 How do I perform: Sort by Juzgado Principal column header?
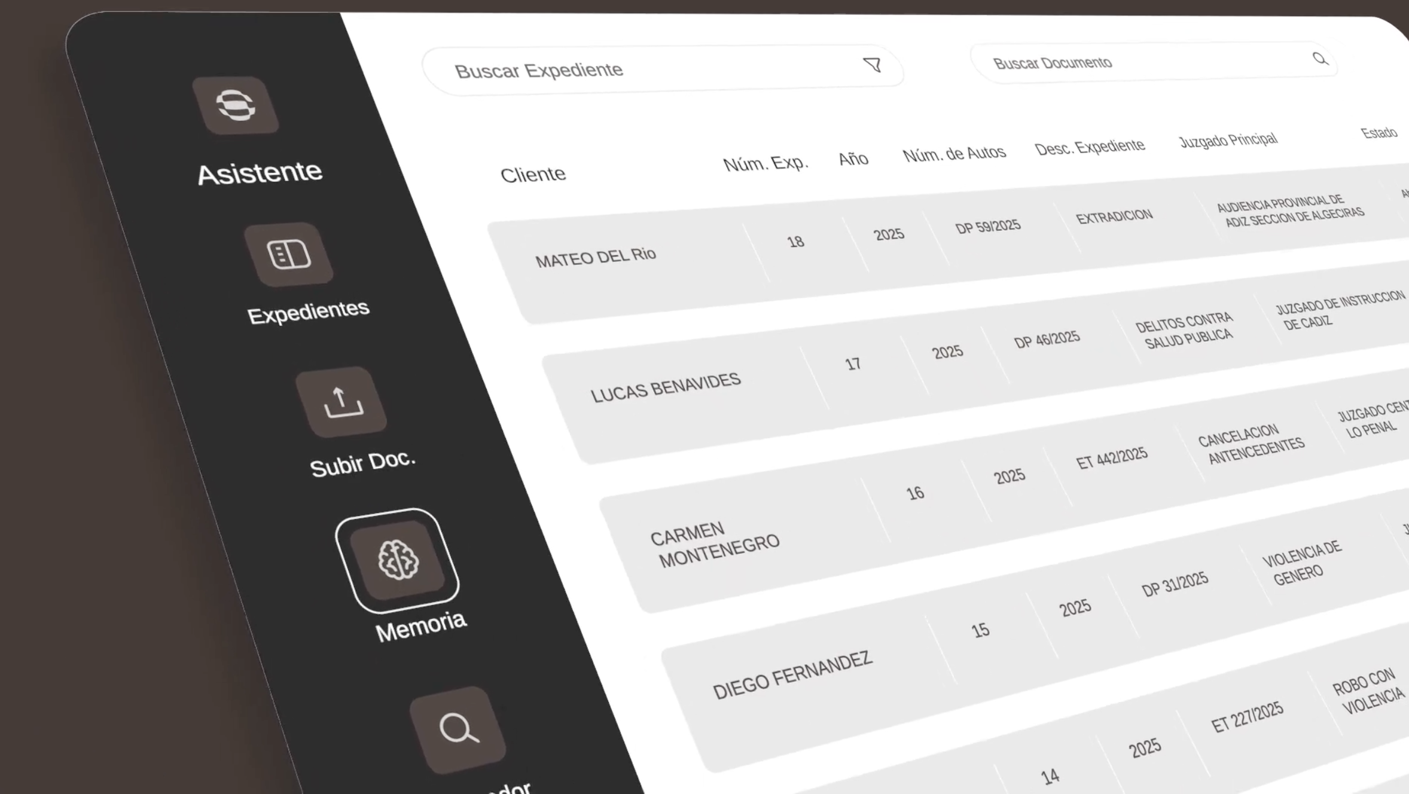1228,140
